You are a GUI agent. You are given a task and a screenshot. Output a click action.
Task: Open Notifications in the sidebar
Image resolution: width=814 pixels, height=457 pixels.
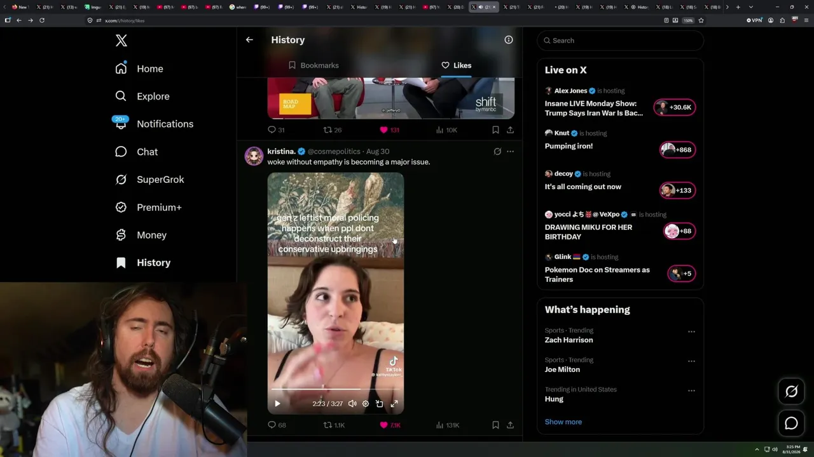(x=153, y=124)
